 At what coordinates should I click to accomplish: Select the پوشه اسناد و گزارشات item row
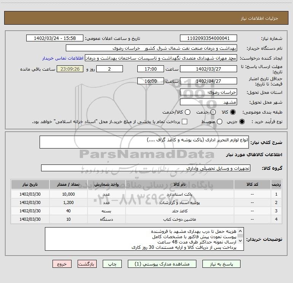146,202
